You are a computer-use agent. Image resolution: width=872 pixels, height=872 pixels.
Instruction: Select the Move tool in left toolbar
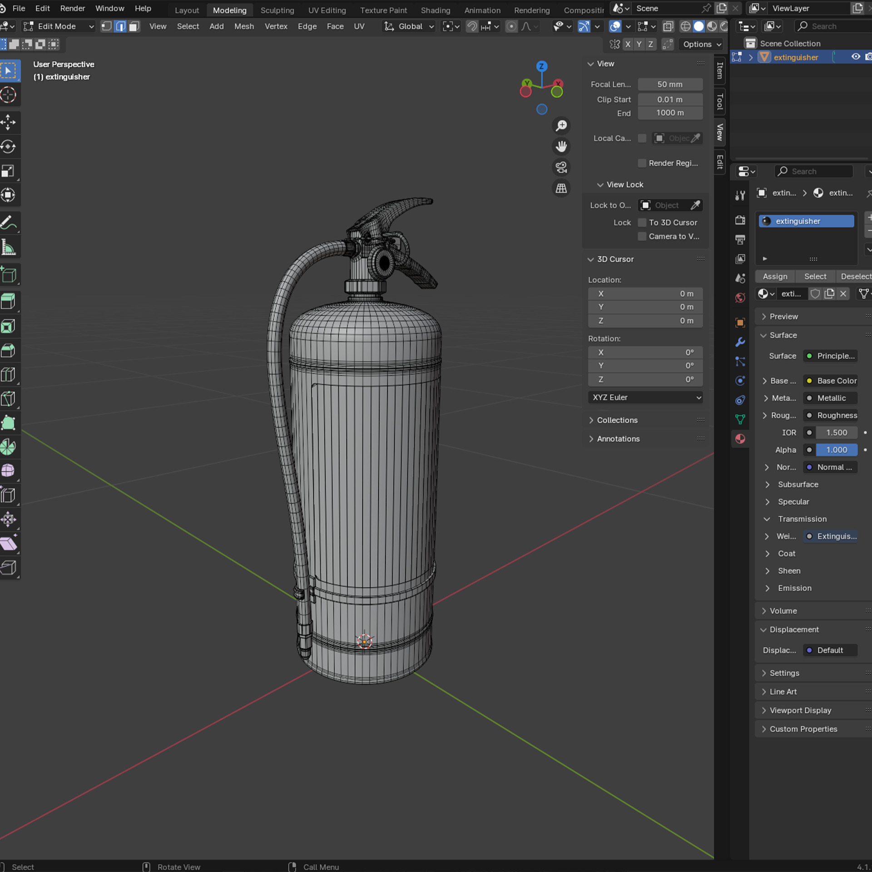9,122
